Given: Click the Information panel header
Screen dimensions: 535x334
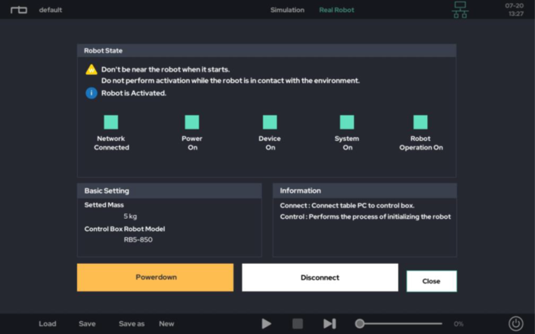Looking at the screenshot, I should tap(365, 191).
